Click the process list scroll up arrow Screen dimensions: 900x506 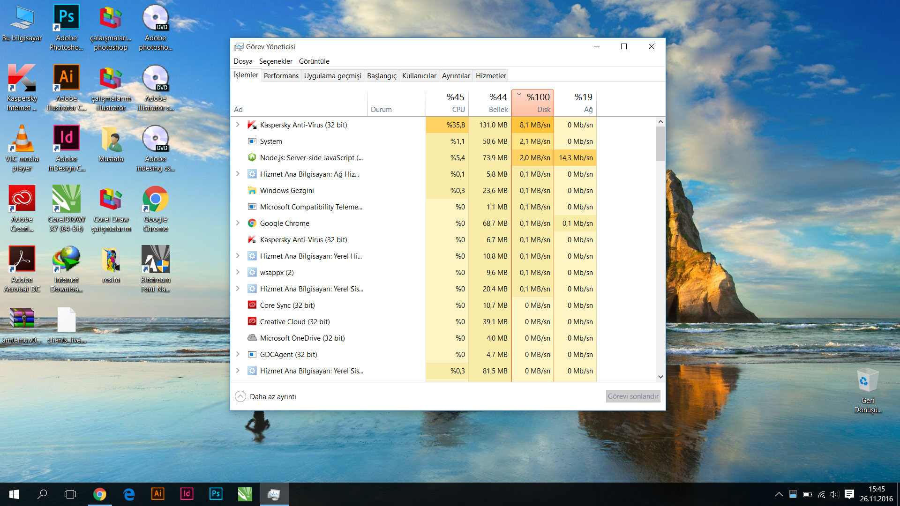(660, 121)
